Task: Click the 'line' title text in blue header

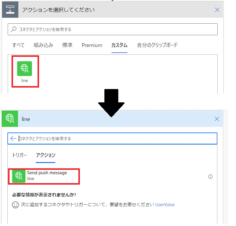Action: click(x=26, y=119)
